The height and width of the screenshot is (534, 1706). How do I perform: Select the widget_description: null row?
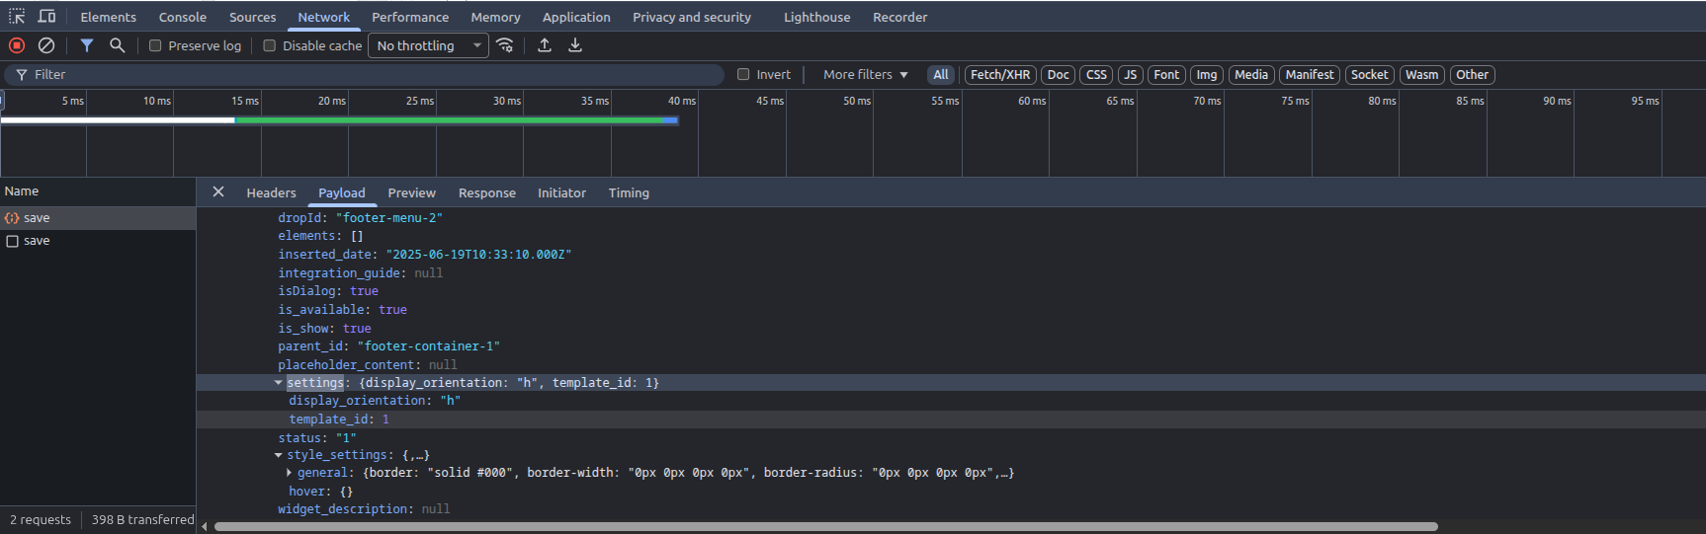951,509
